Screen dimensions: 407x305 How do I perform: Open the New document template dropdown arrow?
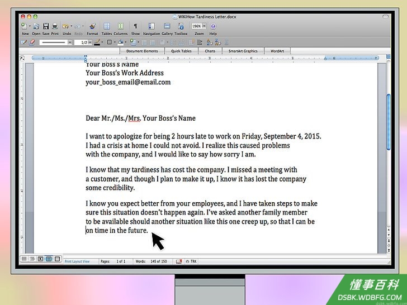pyautogui.click(x=30, y=26)
